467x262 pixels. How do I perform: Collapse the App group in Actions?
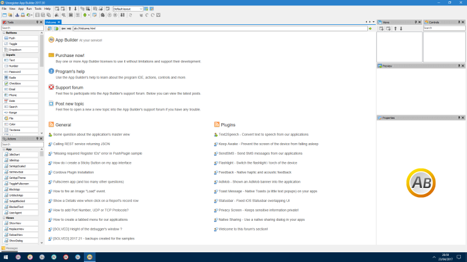coord(4,149)
